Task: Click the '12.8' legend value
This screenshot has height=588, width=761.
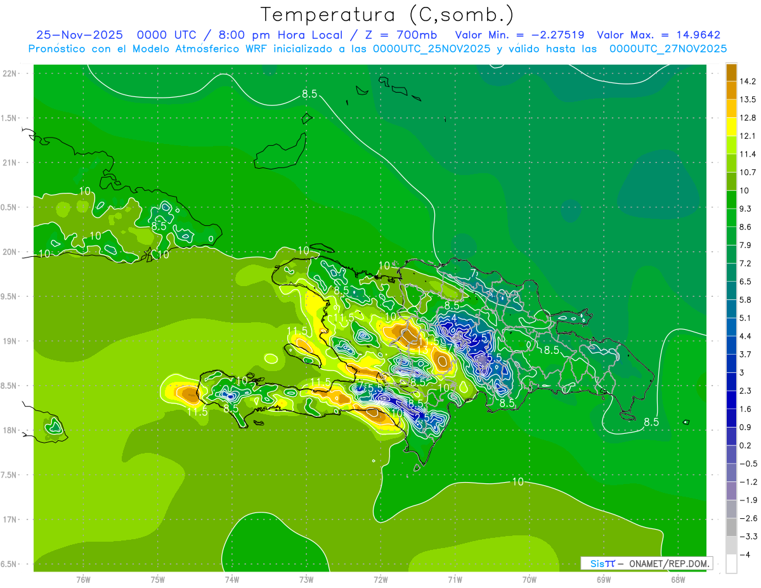Action: pos(748,118)
